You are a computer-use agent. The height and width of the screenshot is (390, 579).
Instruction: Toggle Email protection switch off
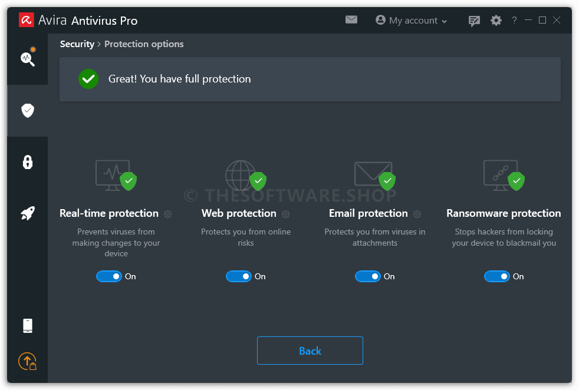(368, 276)
